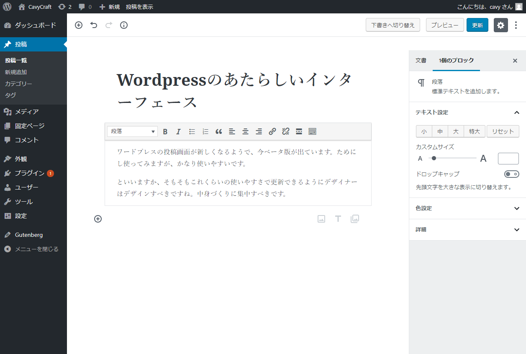
Task: Open ダッシュボード in the sidebar
Action: point(33,25)
